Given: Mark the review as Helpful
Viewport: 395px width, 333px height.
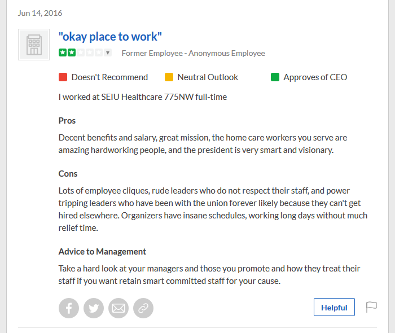Looking at the screenshot, I should 334,307.
